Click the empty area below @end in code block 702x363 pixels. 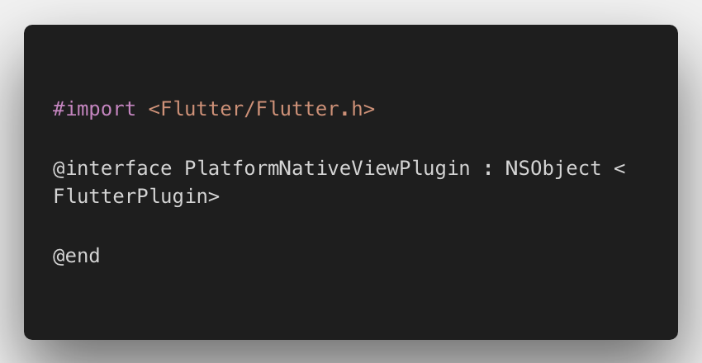click(350, 302)
